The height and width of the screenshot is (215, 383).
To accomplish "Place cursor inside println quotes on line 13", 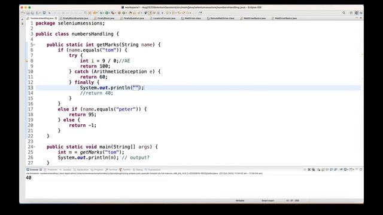I will (x=136, y=88).
